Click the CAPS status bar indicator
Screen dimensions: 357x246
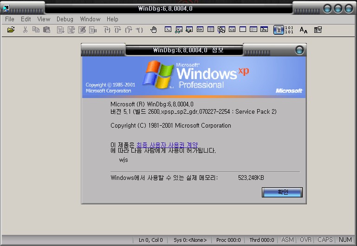[325, 240]
